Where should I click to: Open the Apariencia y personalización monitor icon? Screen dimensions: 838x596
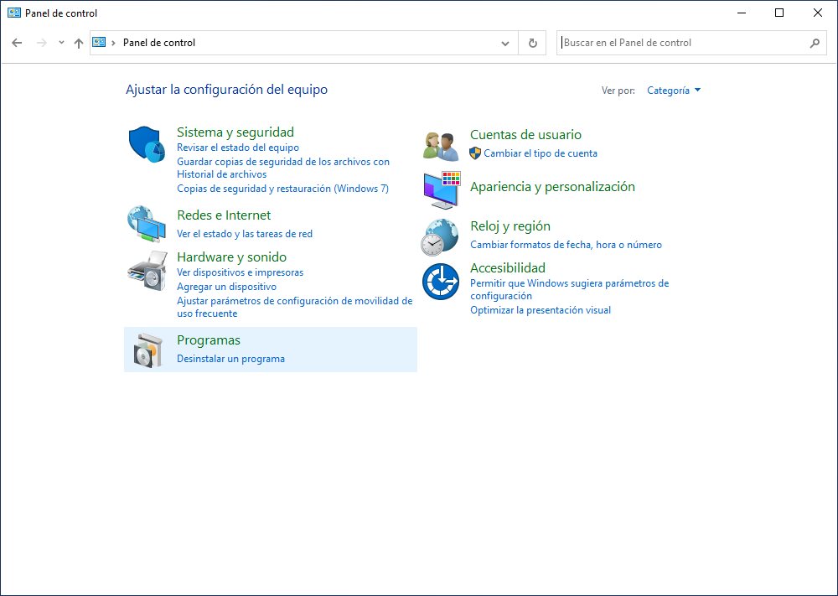(442, 190)
